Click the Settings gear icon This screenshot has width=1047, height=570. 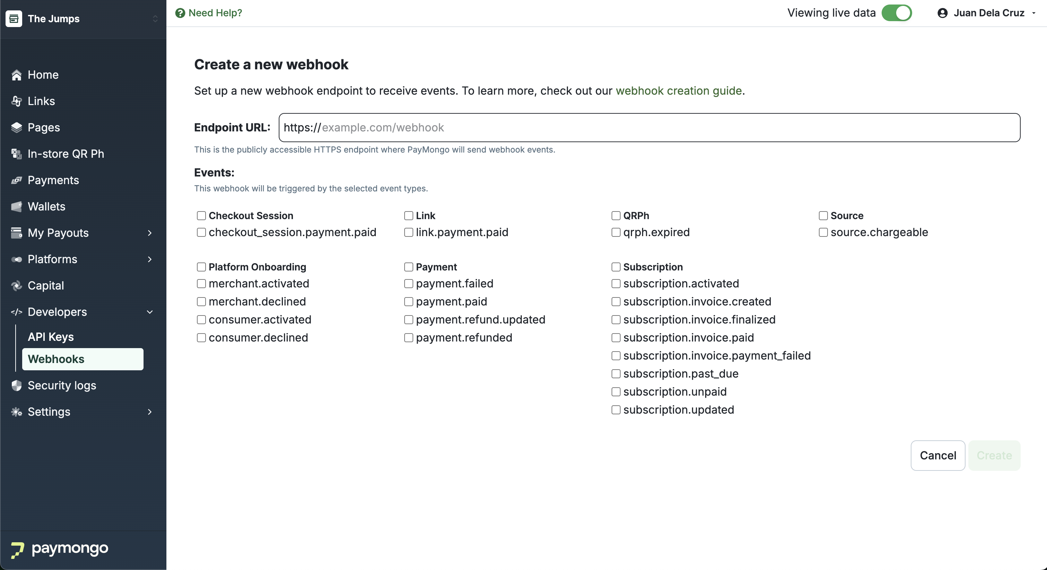[x=16, y=412]
